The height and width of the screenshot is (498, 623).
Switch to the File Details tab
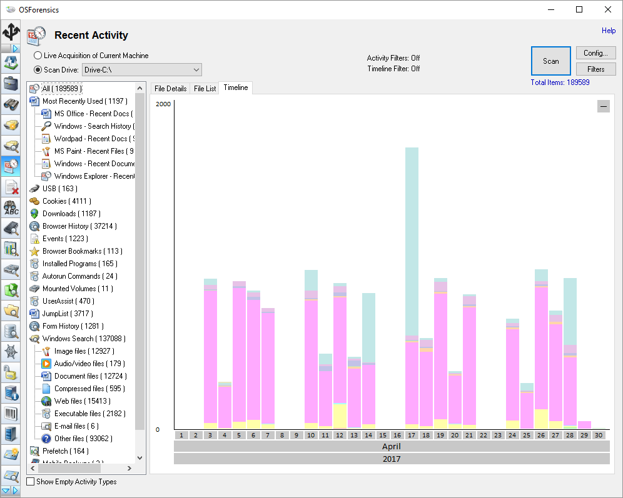click(x=171, y=89)
